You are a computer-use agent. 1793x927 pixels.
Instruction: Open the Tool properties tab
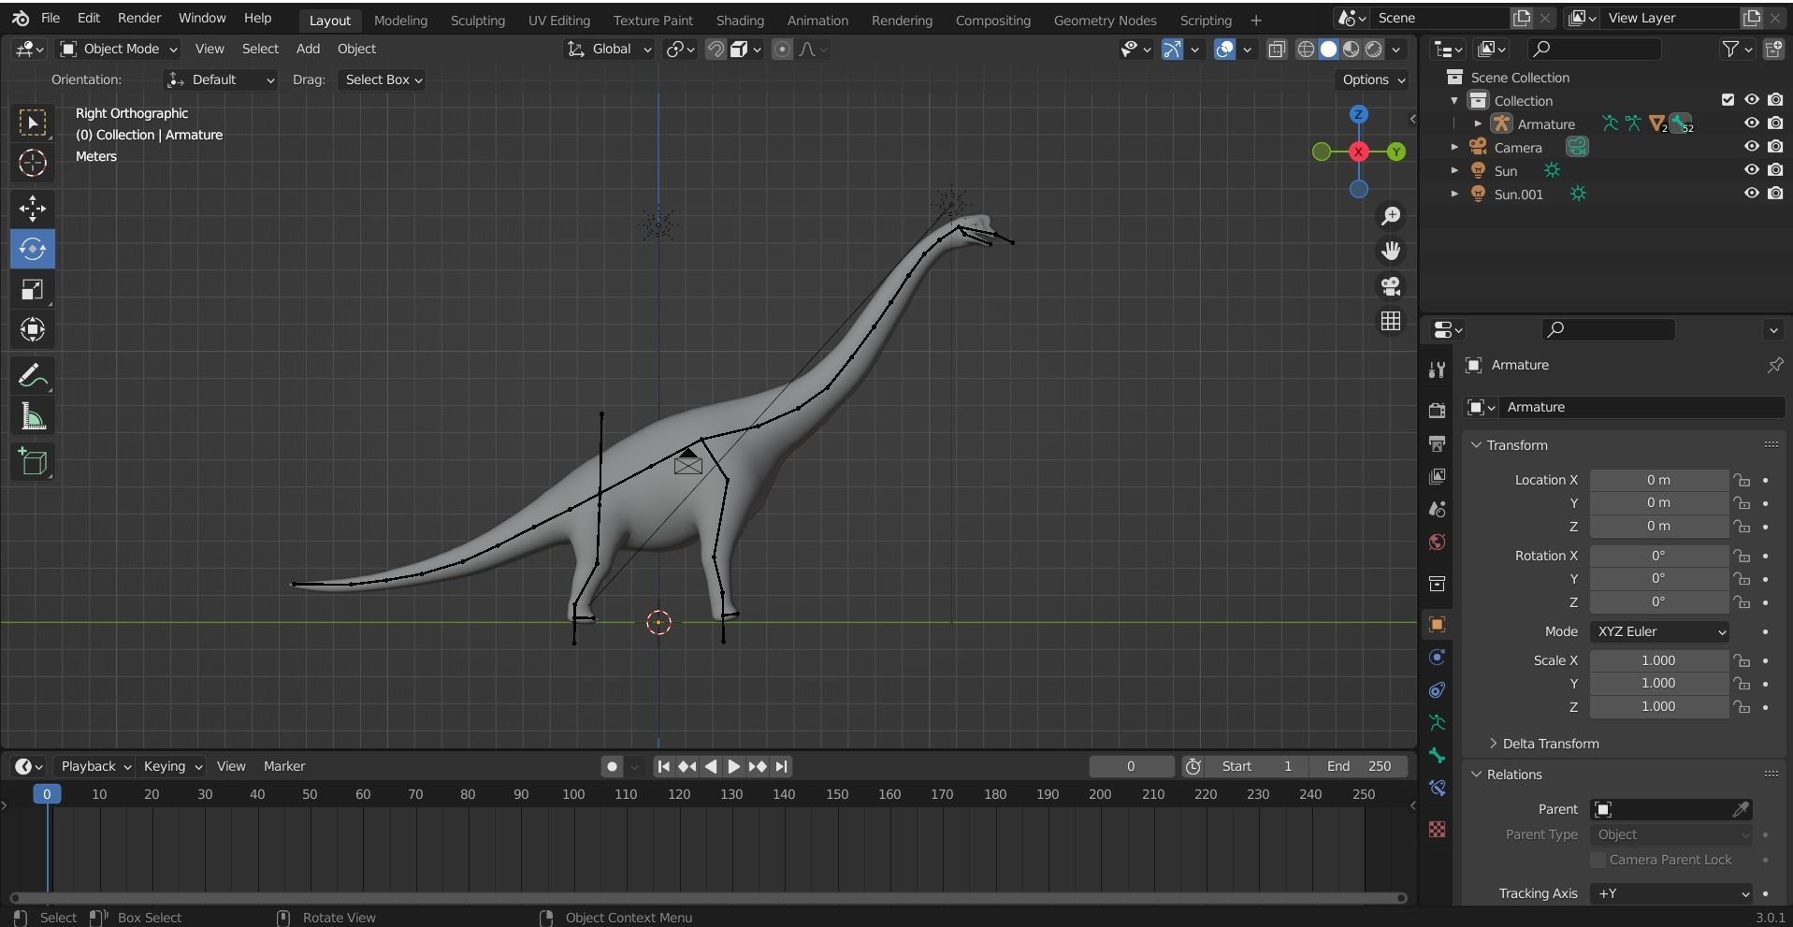coord(1438,370)
